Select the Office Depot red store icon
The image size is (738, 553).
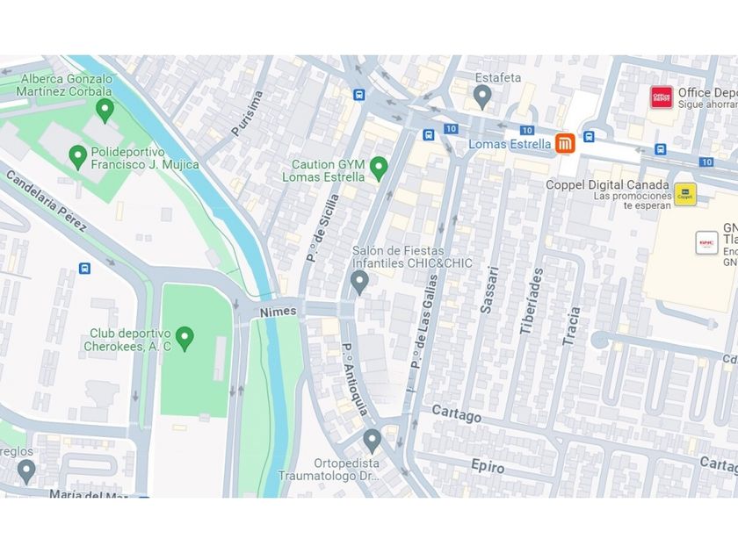(662, 97)
